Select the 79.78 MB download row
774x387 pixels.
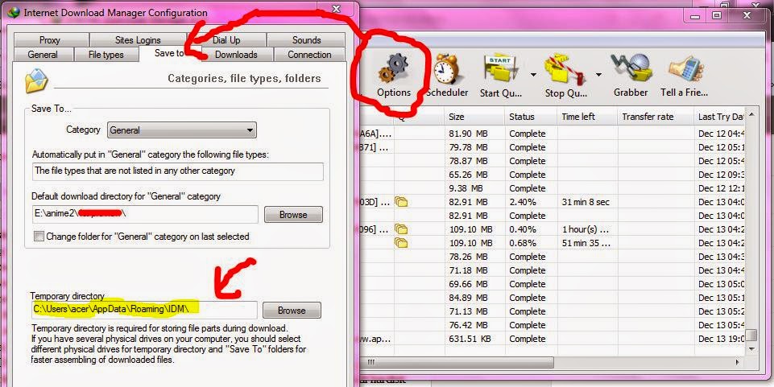(x=553, y=147)
